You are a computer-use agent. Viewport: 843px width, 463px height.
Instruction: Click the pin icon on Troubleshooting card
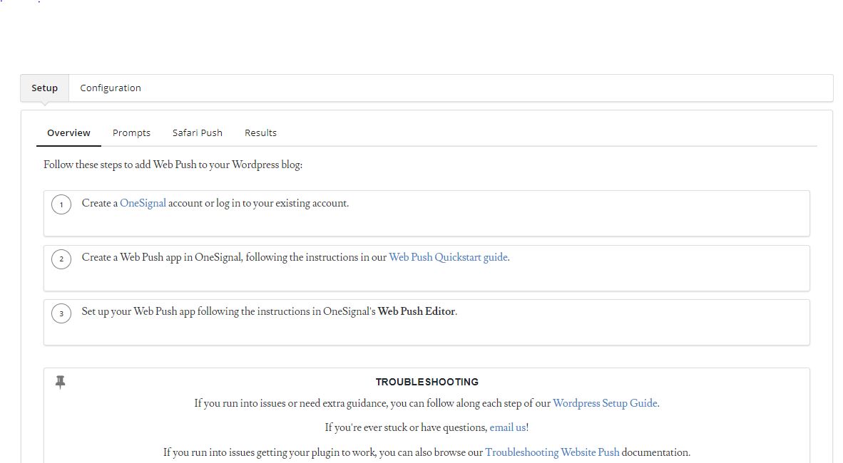point(61,382)
